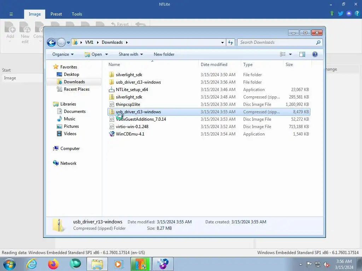Sort by Name column header
This screenshot has height=271, width=362.
(x=152, y=65)
